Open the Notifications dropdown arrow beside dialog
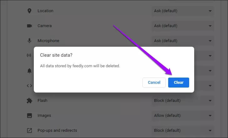This screenshot has height=138, width=228. (x=210, y=71)
